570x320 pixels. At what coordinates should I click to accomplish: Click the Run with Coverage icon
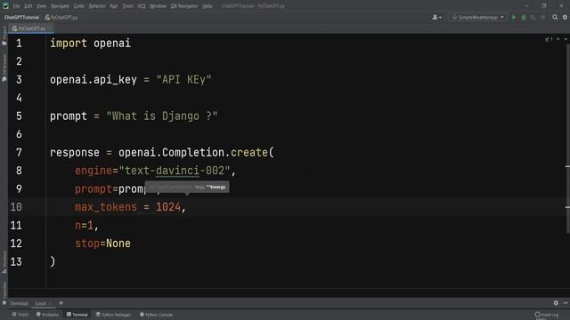coord(533,17)
